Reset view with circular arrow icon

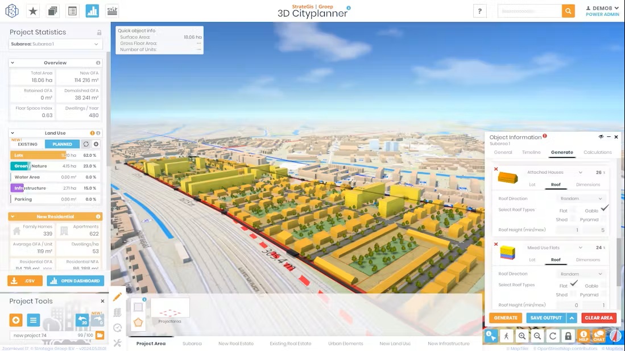[x=552, y=336]
